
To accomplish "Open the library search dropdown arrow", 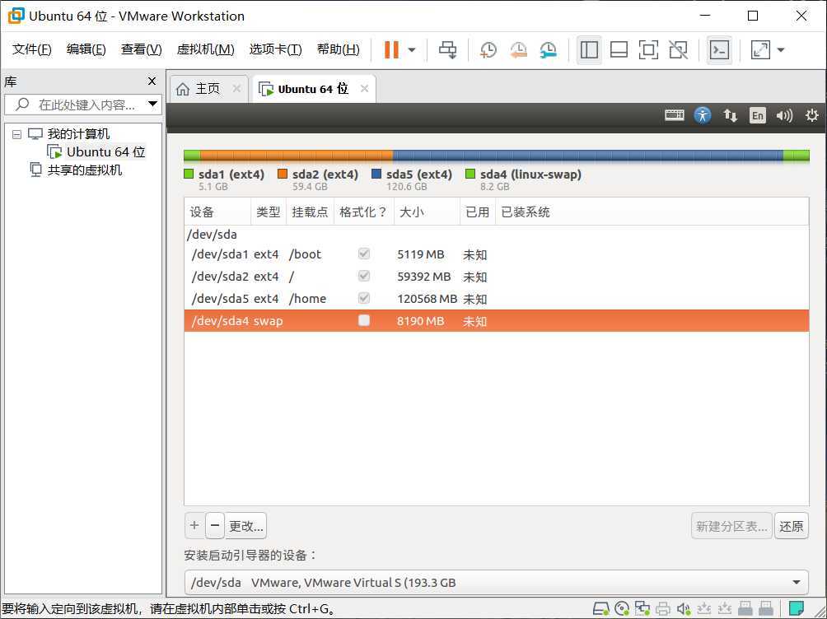I will point(153,104).
